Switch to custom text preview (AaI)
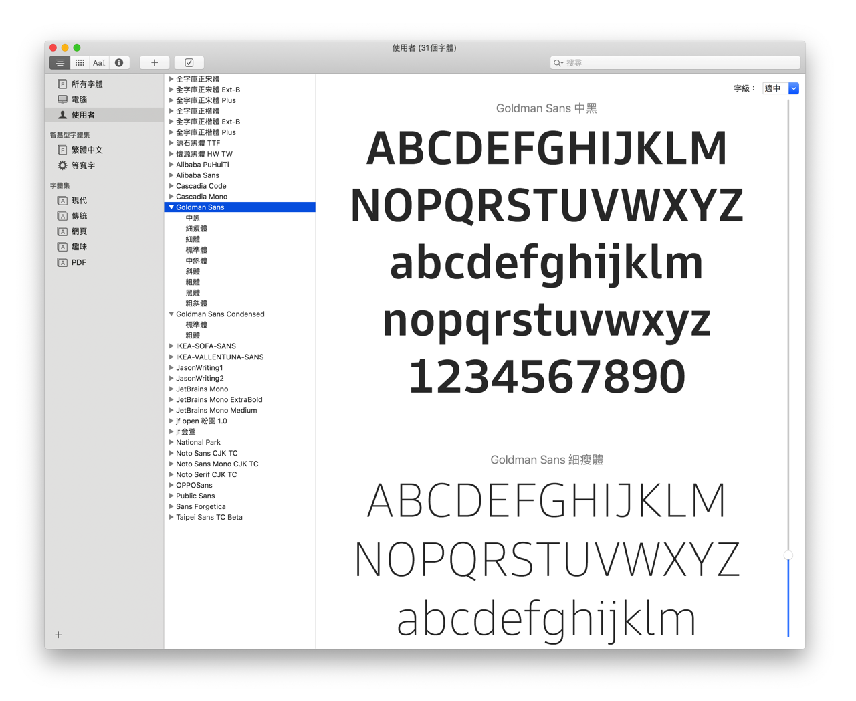856x701 pixels. [99, 62]
